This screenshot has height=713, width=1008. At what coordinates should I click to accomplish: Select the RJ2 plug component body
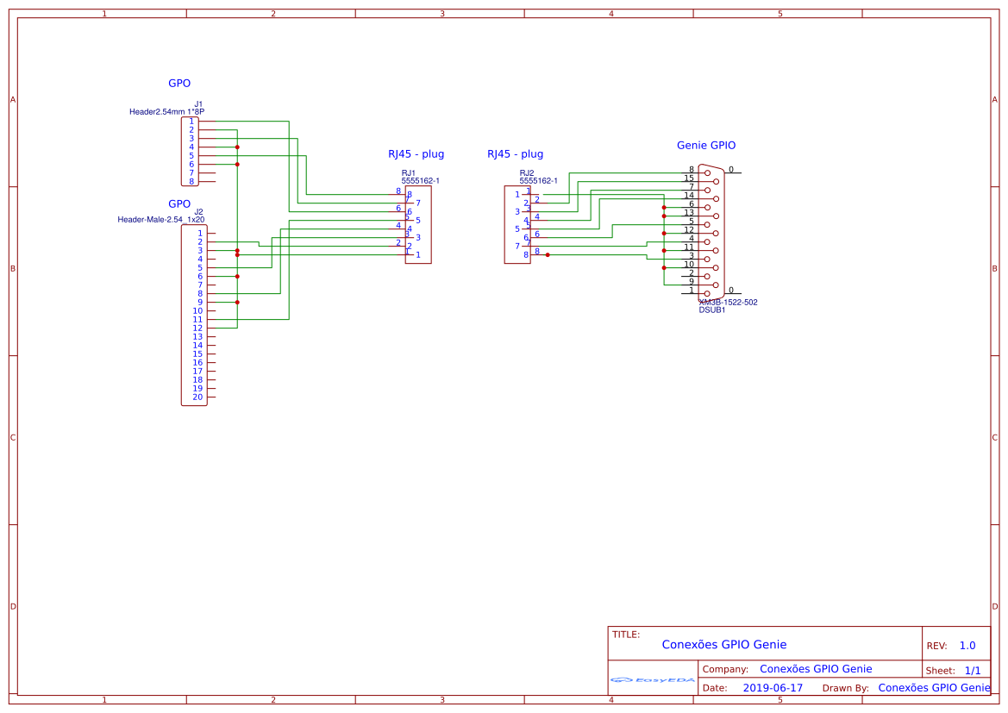click(517, 224)
